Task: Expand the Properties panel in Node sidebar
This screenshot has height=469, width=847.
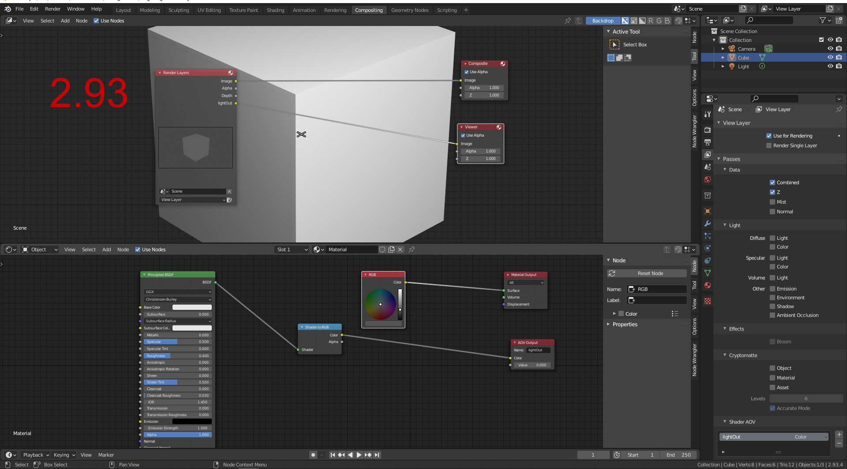Action: 608,324
